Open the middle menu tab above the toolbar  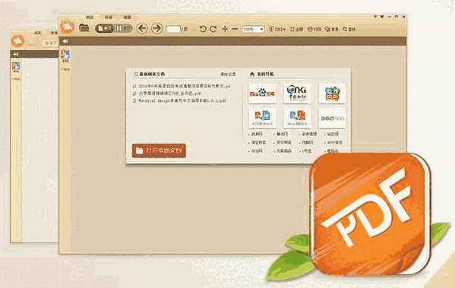108,17
